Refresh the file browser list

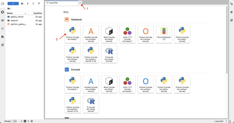pyautogui.click(x=33, y=4)
